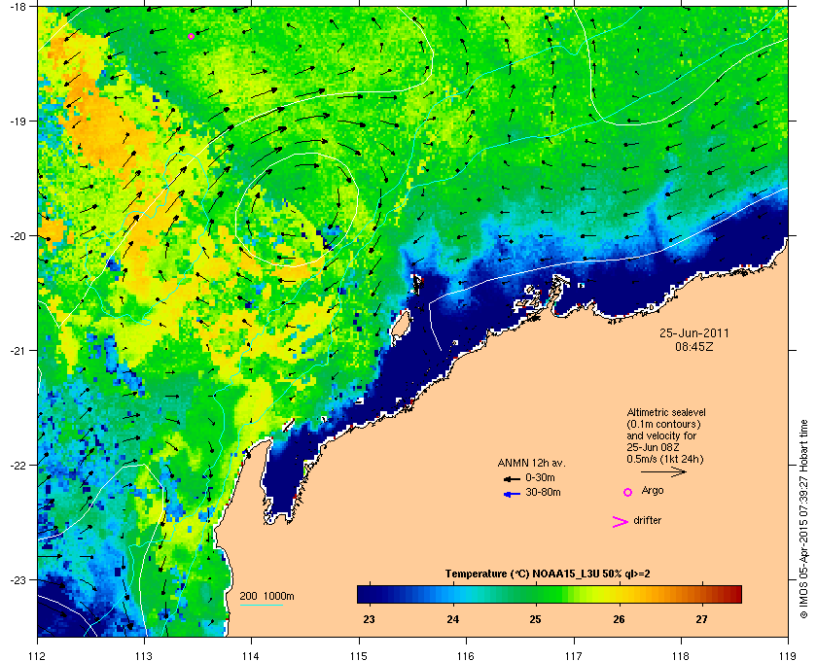The image size is (817, 661).
Task: Click the magenta Argo circle in legend
Action: pos(628,492)
